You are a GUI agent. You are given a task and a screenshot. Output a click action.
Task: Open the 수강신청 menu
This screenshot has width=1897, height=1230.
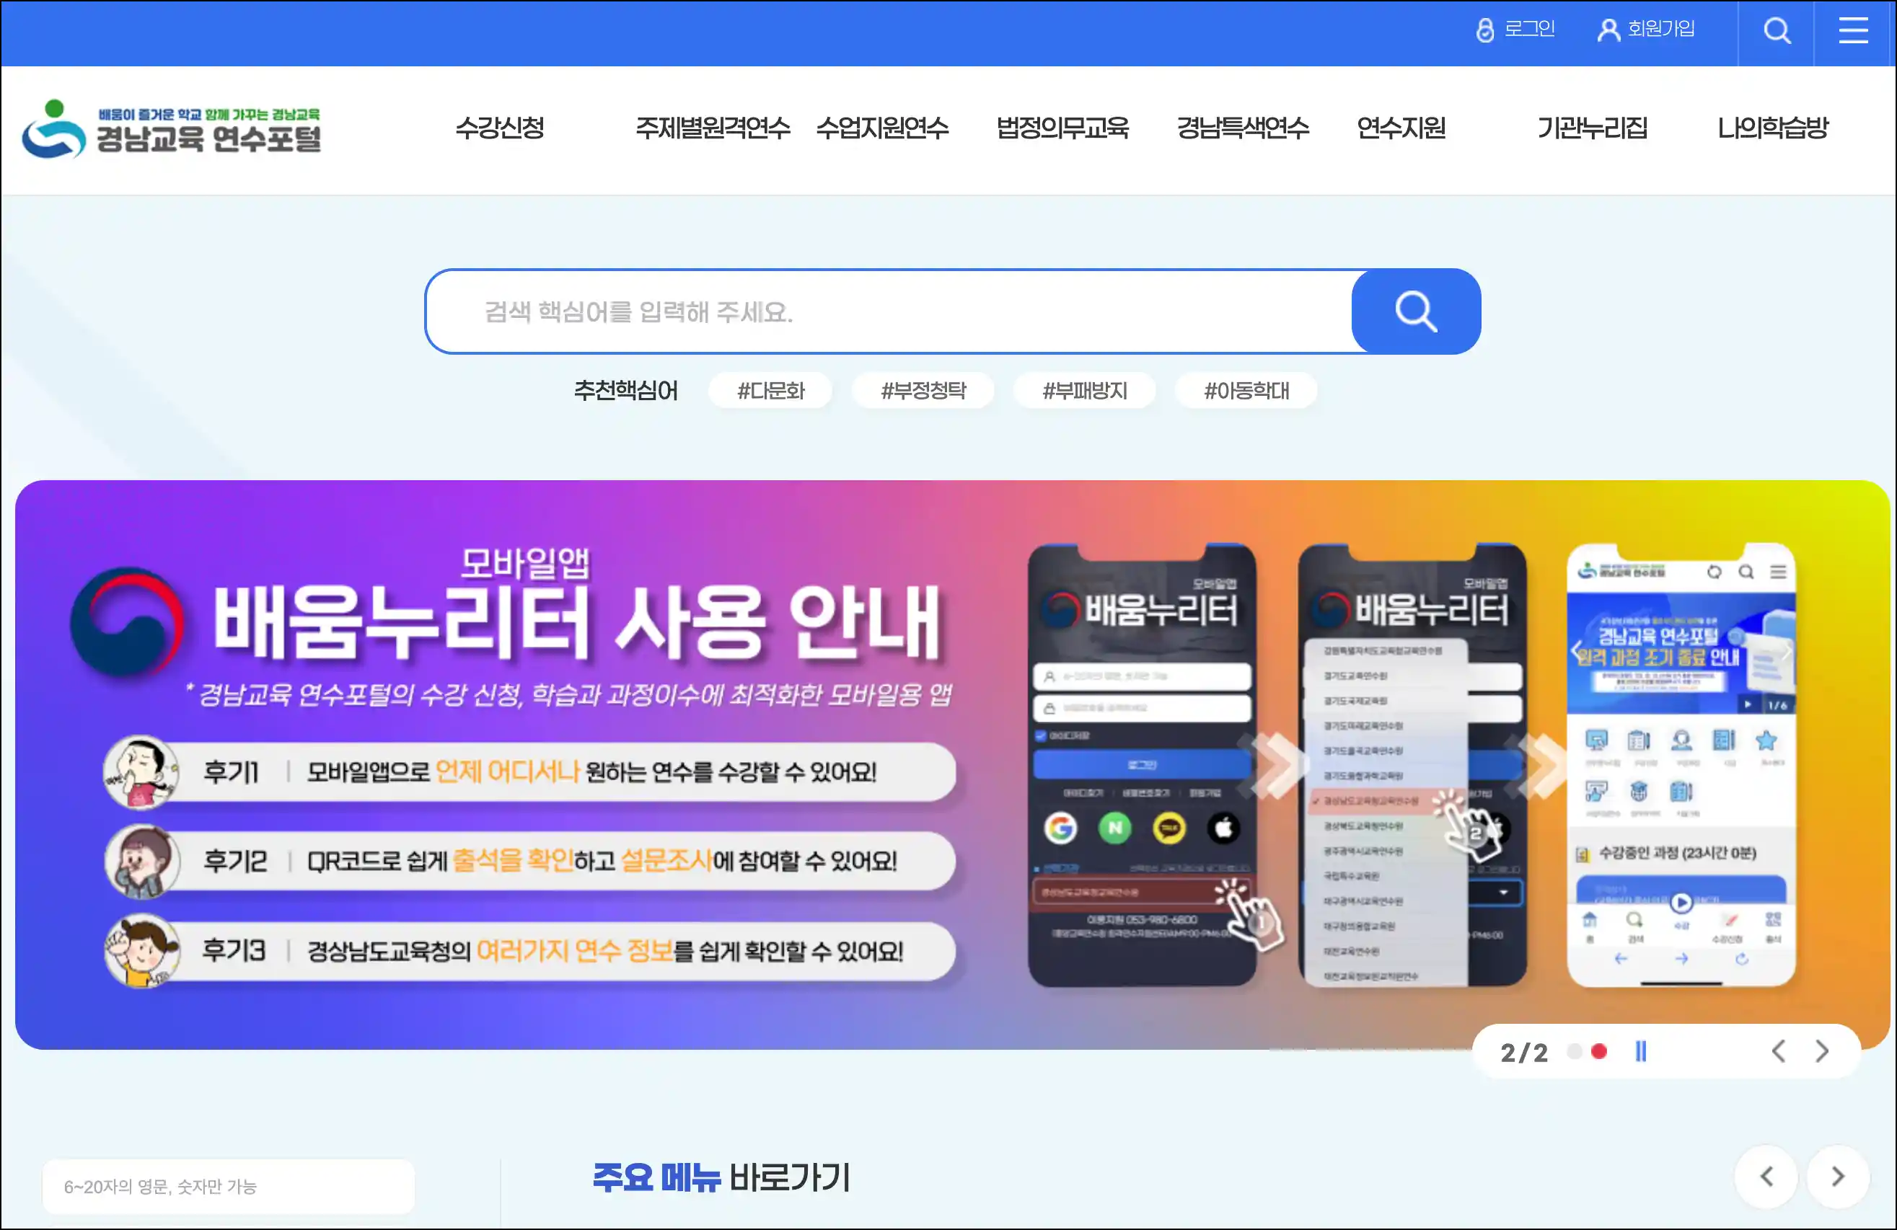pos(500,128)
